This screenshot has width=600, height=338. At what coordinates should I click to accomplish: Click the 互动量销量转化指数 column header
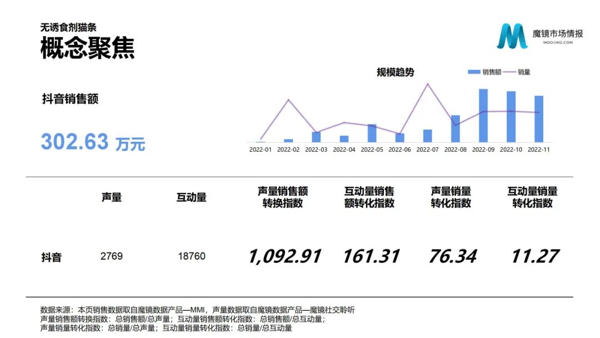(x=532, y=197)
